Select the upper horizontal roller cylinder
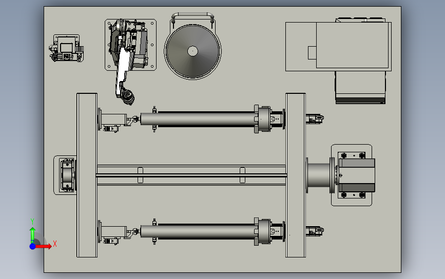Screen dimensions: 445x279 [199, 119]
